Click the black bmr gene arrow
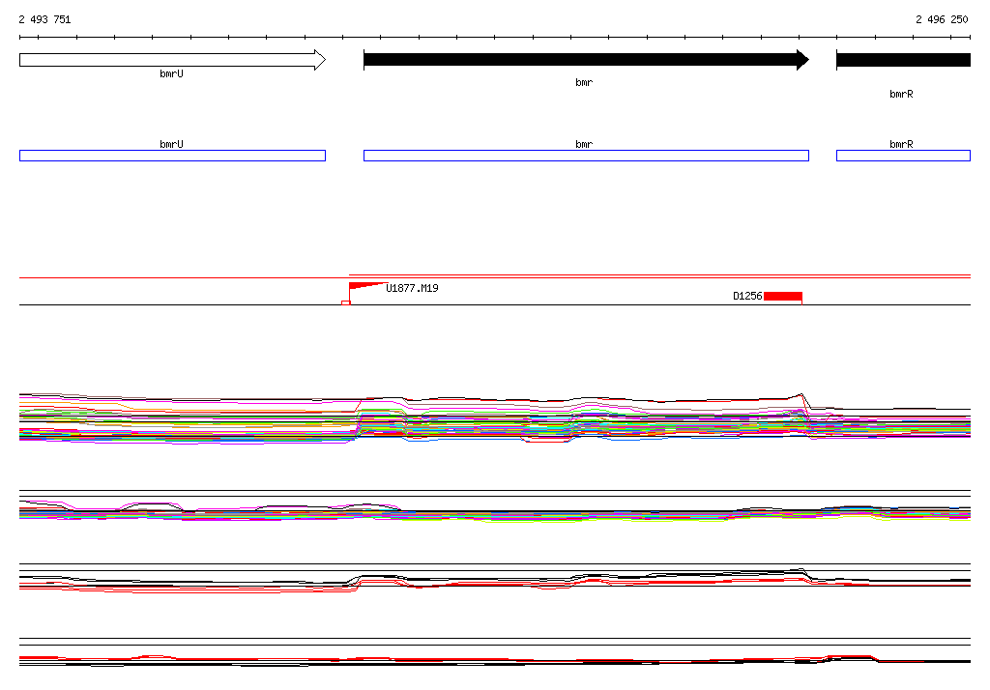This screenshot has height=690, width=990. click(x=586, y=60)
